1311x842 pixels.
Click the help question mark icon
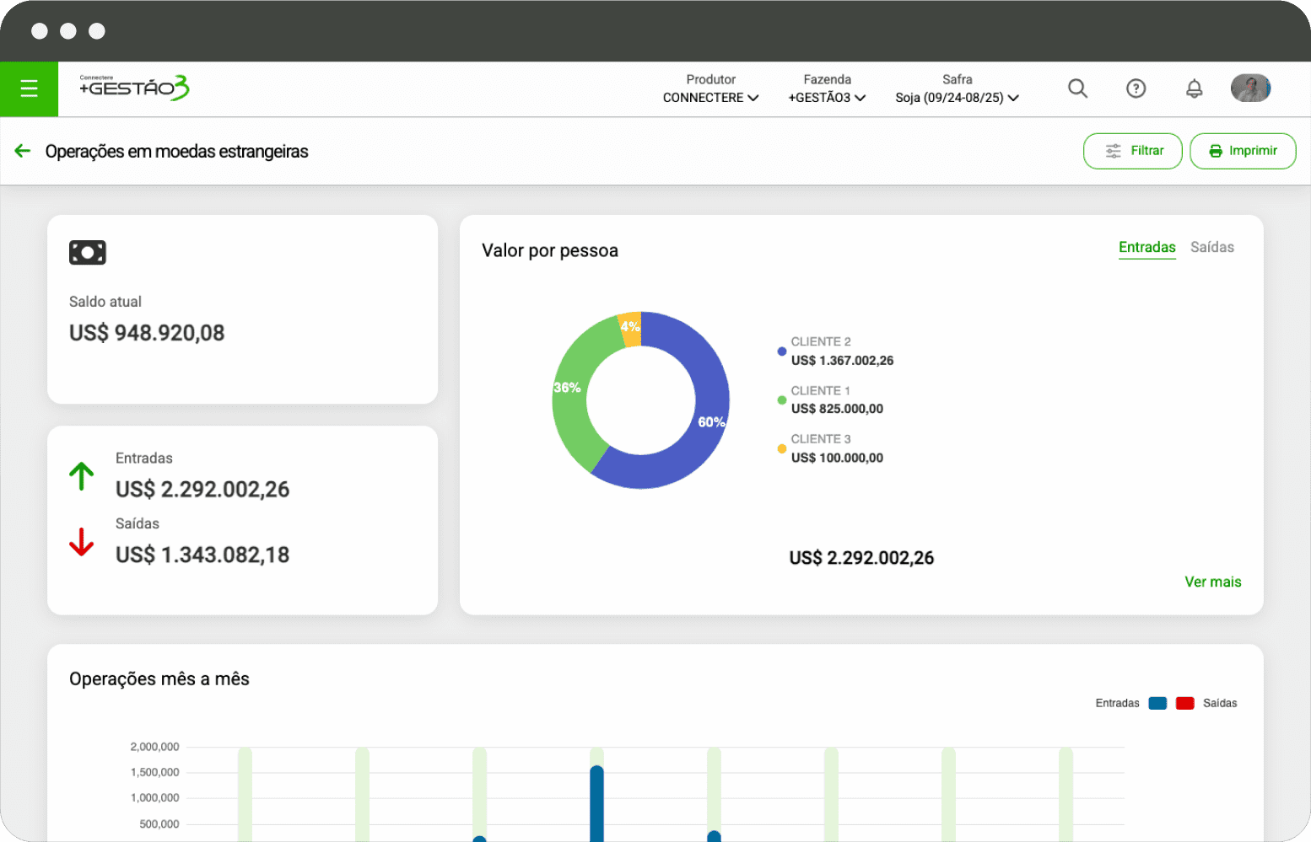pos(1136,88)
